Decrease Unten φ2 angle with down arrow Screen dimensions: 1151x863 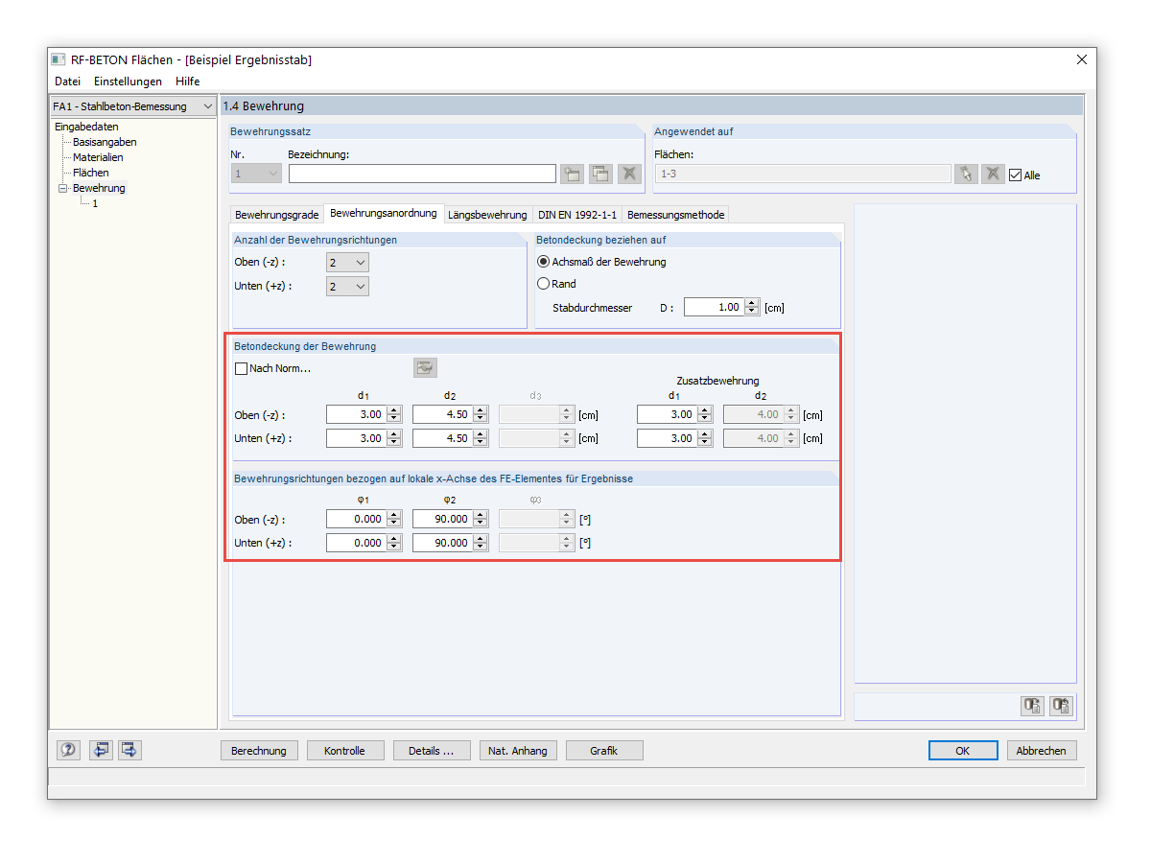point(480,548)
